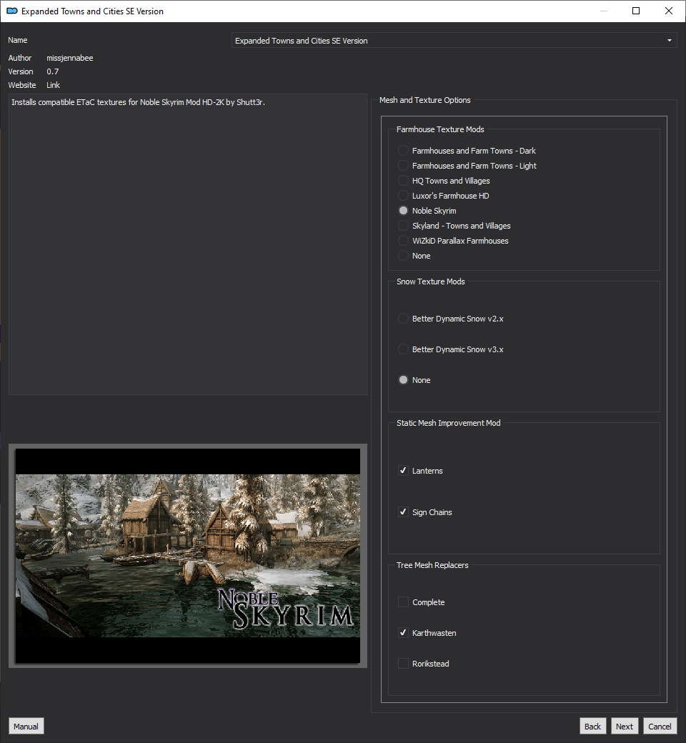Choose Skyland - Towns and Villages option

pos(403,226)
